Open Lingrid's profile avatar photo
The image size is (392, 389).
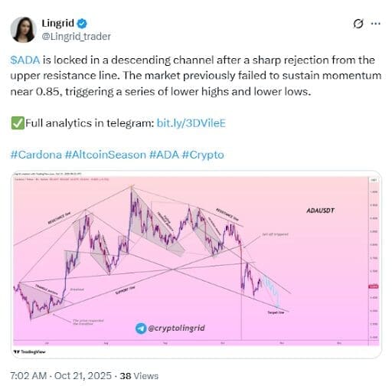(x=23, y=30)
